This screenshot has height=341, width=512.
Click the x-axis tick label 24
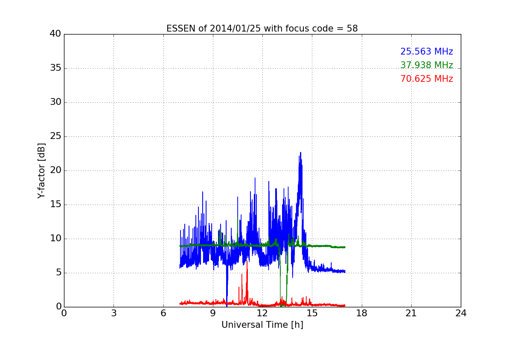461,313
